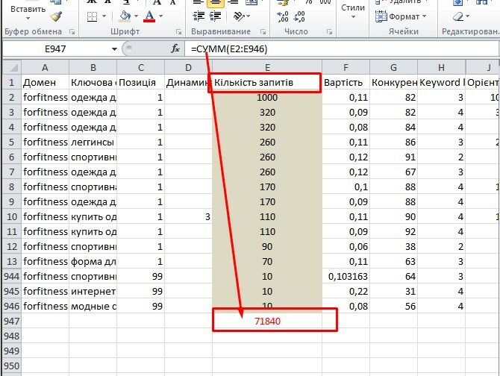
Task: Open the Шрифт dialog launcher
Action: [x=178, y=31]
